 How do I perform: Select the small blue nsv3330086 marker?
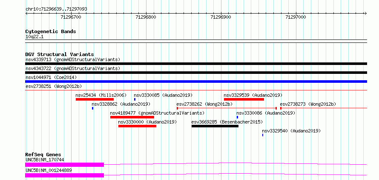point(237,117)
